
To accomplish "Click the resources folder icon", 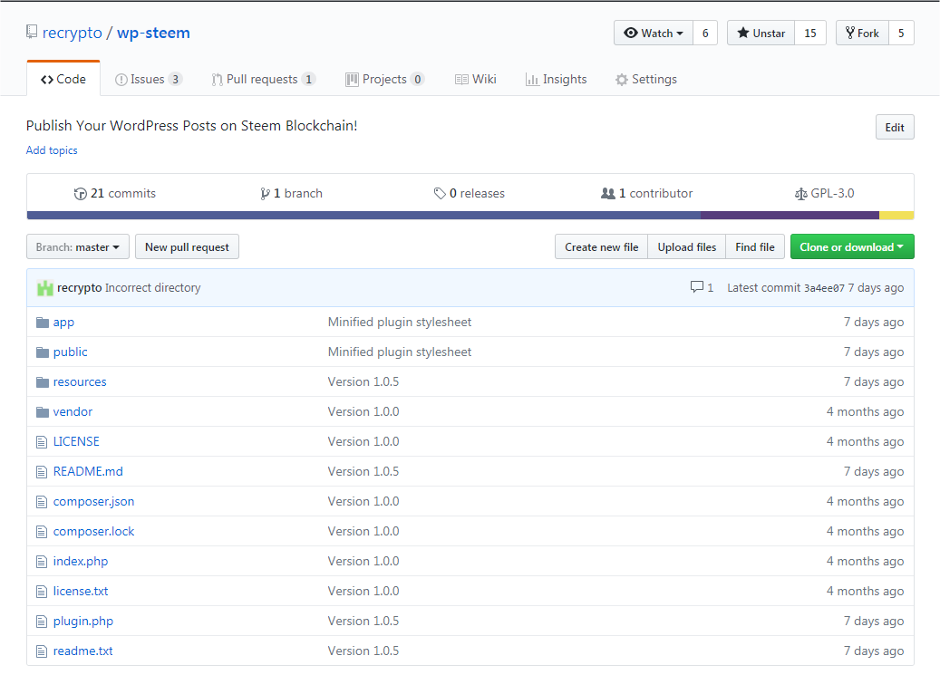I will pyautogui.click(x=42, y=382).
